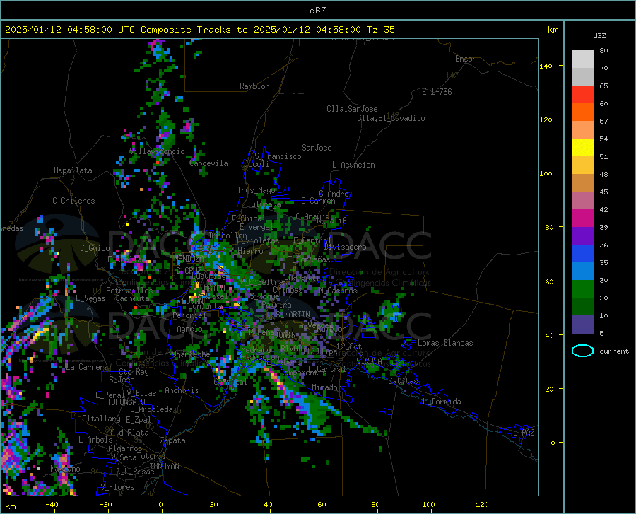Screen dimensions: 636x514
Task: Click the TUPUNGATO town label
Action: (x=126, y=402)
